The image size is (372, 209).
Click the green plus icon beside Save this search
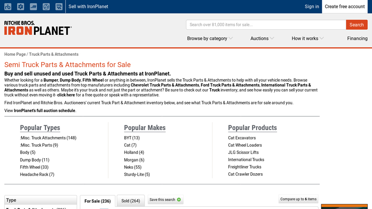click(179, 200)
